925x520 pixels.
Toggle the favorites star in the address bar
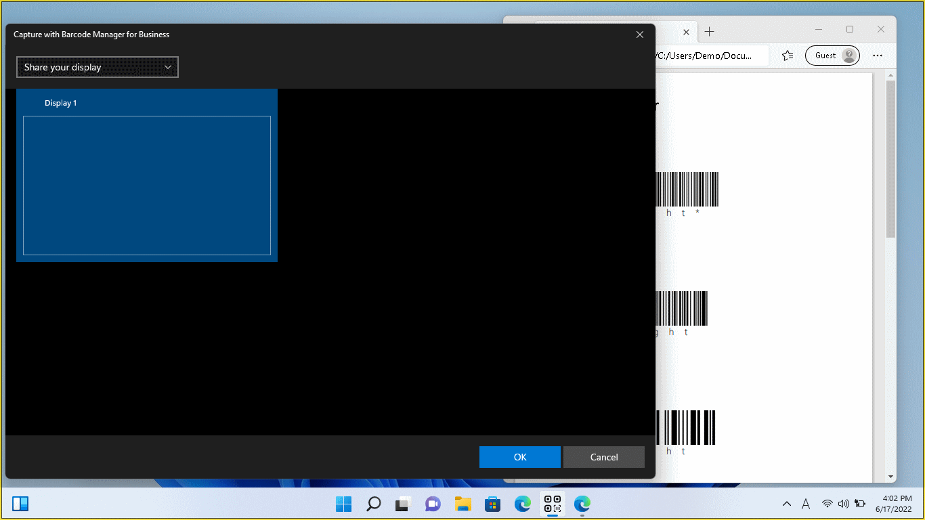pos(788,56)
